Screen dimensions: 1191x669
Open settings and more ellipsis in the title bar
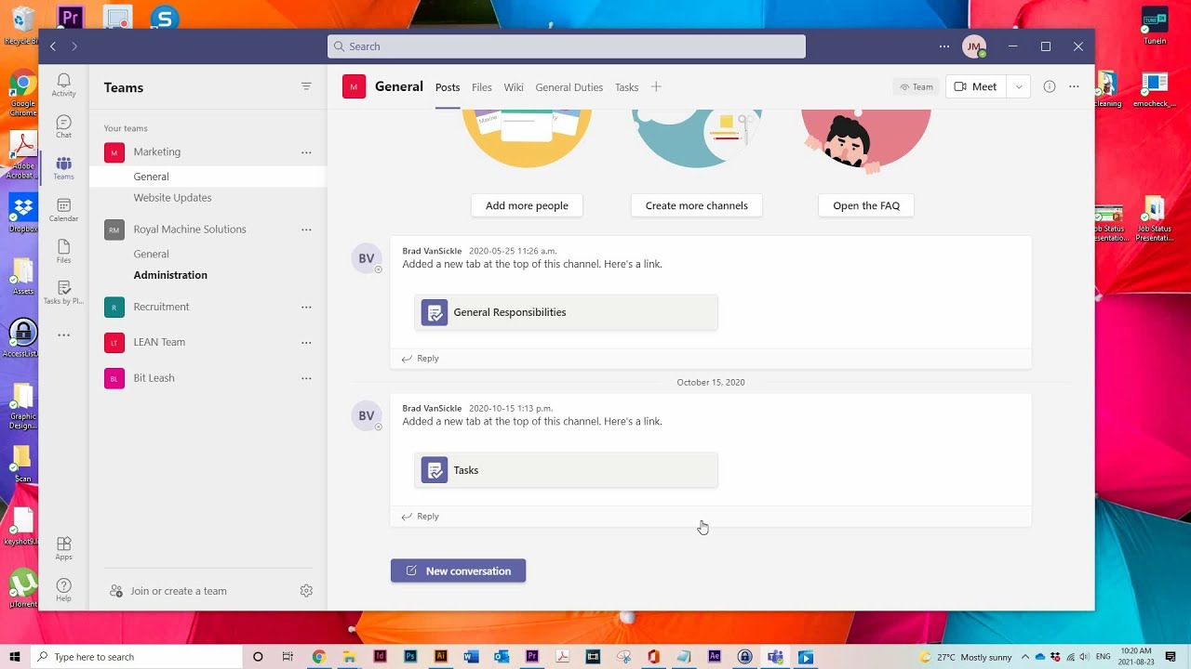click(944, 46)
